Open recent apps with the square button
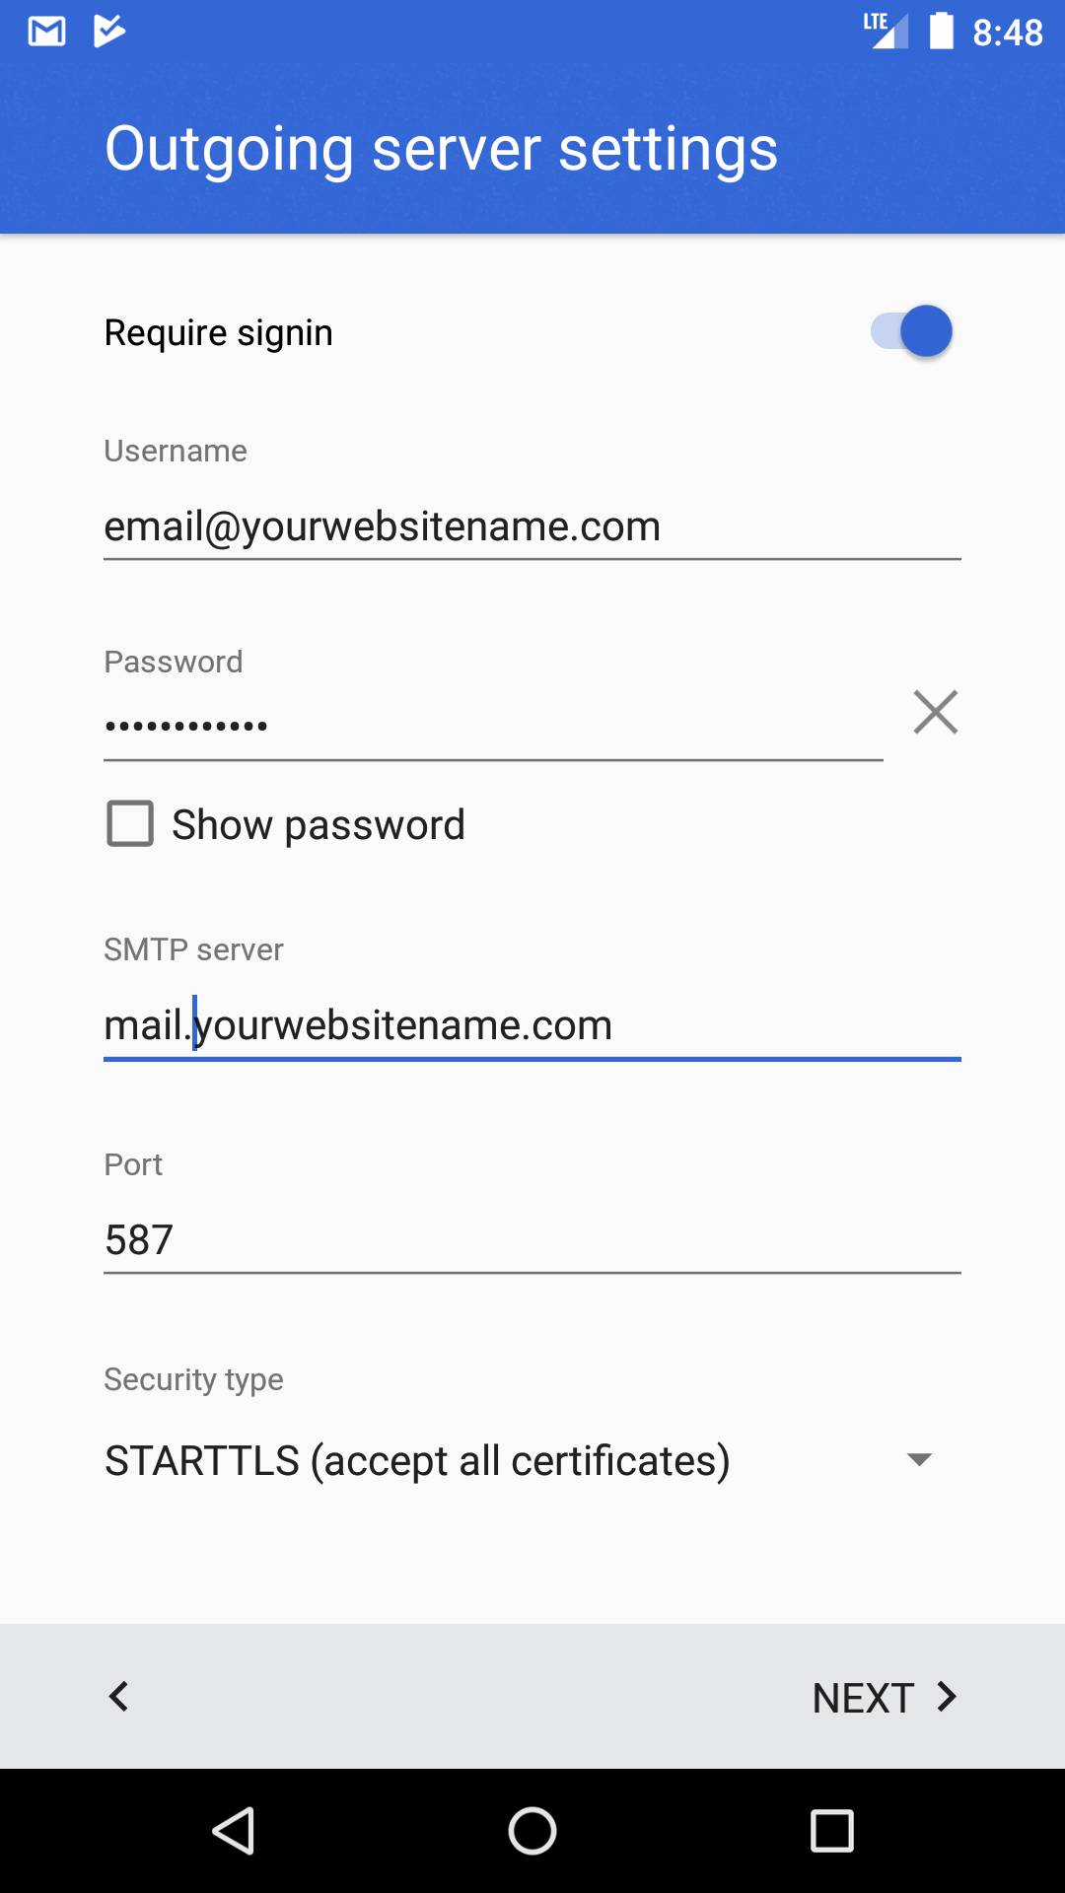Screen dimensions: 1065x1893 pyautogui.click(x=831, y=1831)
